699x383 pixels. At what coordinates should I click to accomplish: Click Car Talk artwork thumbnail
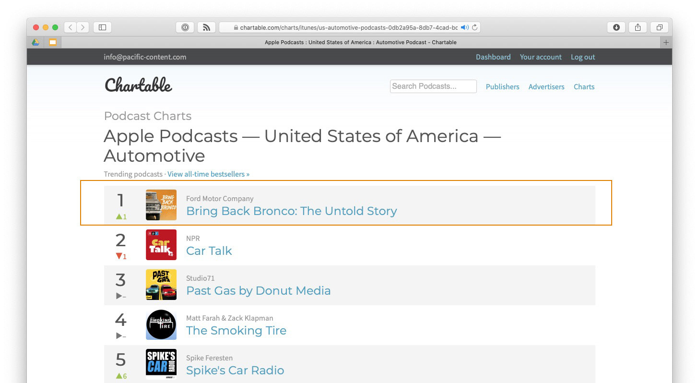[x=161, y=245]
